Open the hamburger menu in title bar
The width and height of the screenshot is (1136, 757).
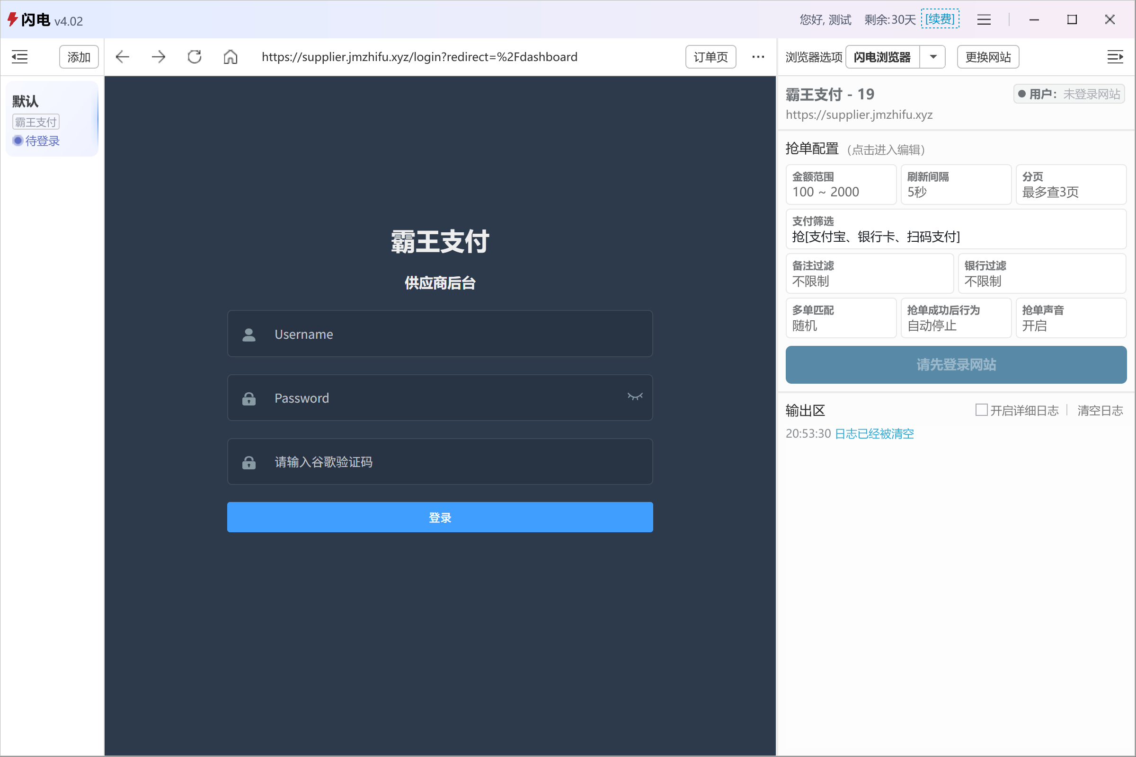pyautogui.click(x=984, y=20)
